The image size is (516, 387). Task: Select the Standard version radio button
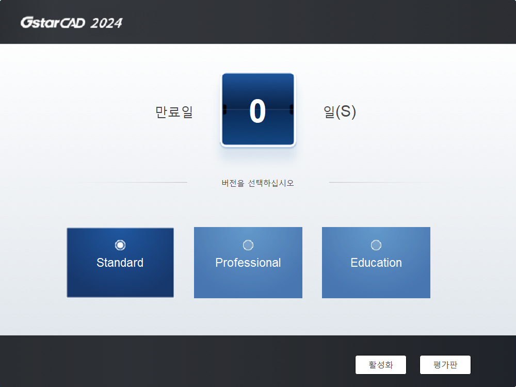[x=120, y=245]
